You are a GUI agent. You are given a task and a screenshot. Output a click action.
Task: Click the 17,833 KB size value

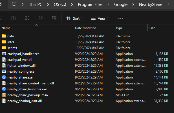tap(161, 66)
